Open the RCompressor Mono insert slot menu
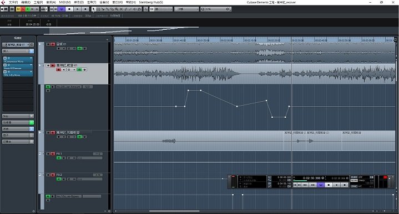 (31, 58)
